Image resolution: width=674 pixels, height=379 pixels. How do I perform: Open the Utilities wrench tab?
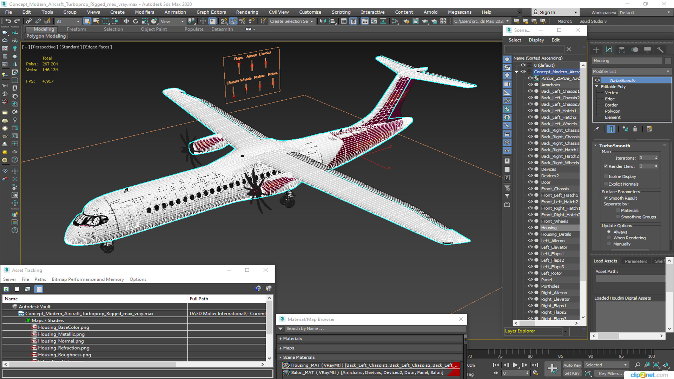pyautogui.click(x=660, y=50)
